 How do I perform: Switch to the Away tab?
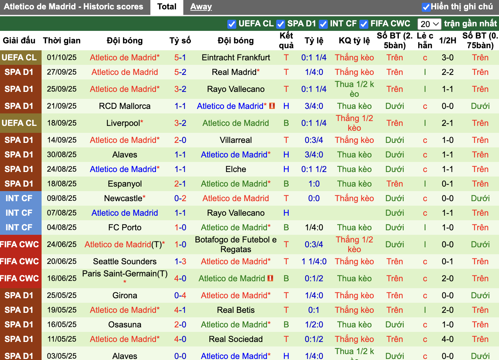(201, 7)
